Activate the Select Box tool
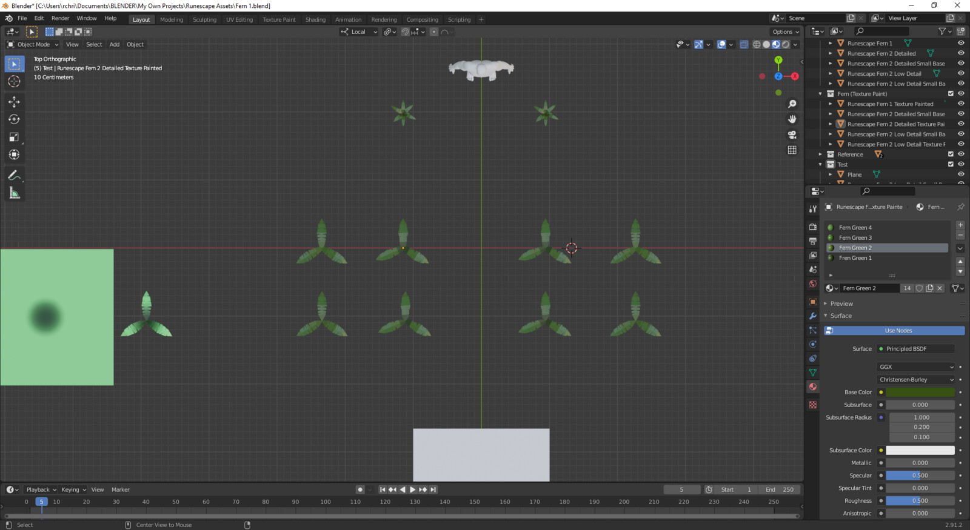Image resolution: width=970 pixels, height=530 pixels. tap(14, 64)
